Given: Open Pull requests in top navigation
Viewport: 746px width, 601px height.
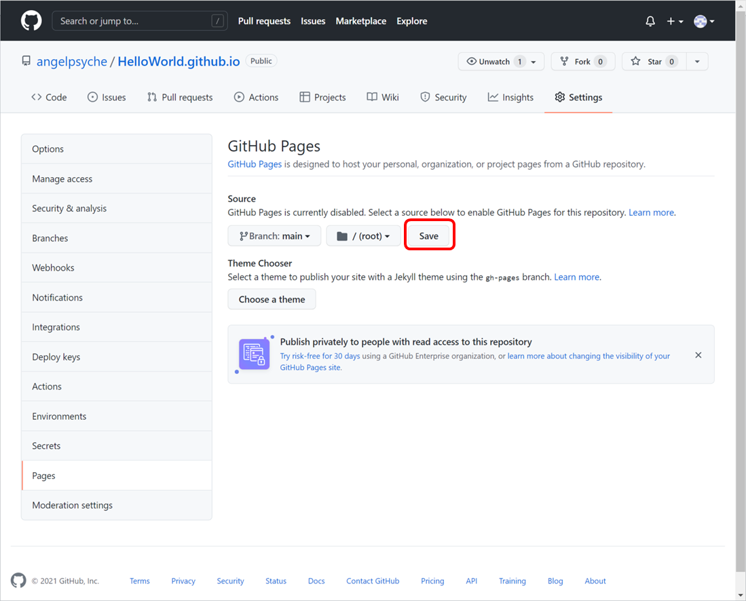Looking at the screenshot, I should (264, 21).
